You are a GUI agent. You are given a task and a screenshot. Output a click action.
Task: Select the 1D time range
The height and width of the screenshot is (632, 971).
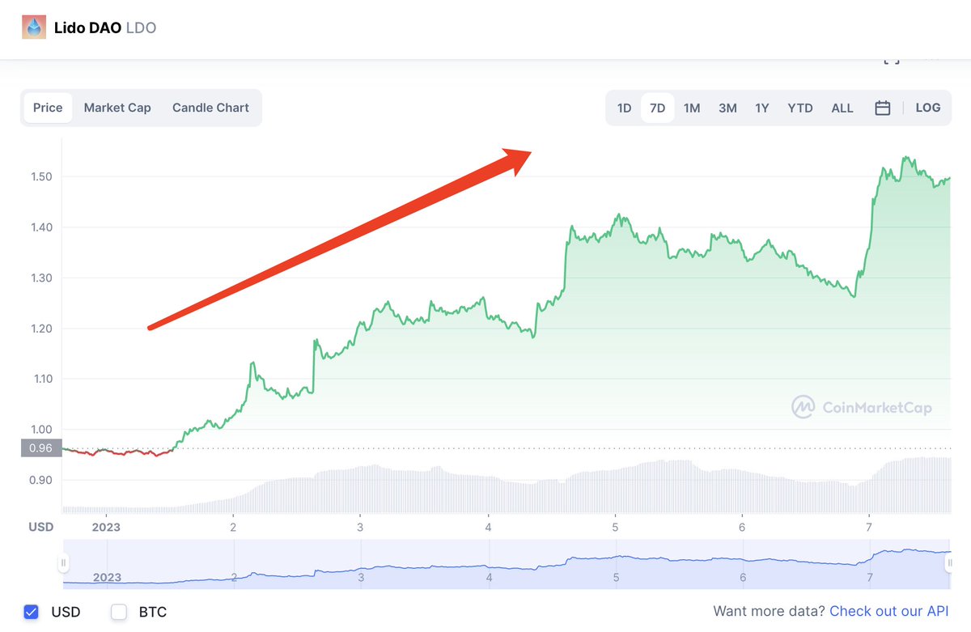[x=624, y=108]
